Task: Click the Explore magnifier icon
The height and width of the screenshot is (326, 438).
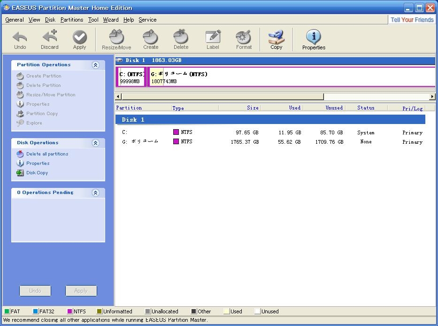Action: coord(20,123)
